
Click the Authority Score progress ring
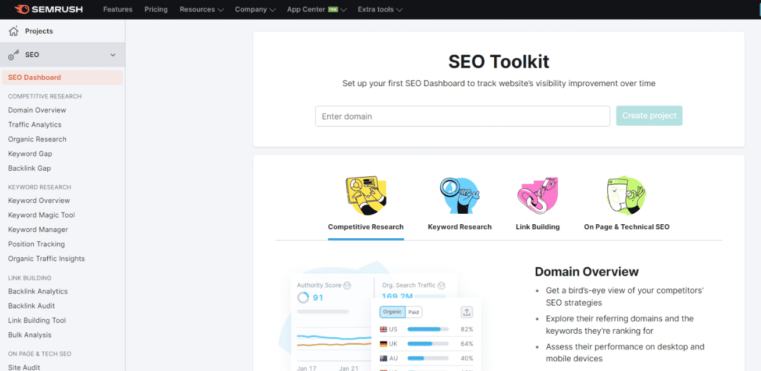[303, 298]
